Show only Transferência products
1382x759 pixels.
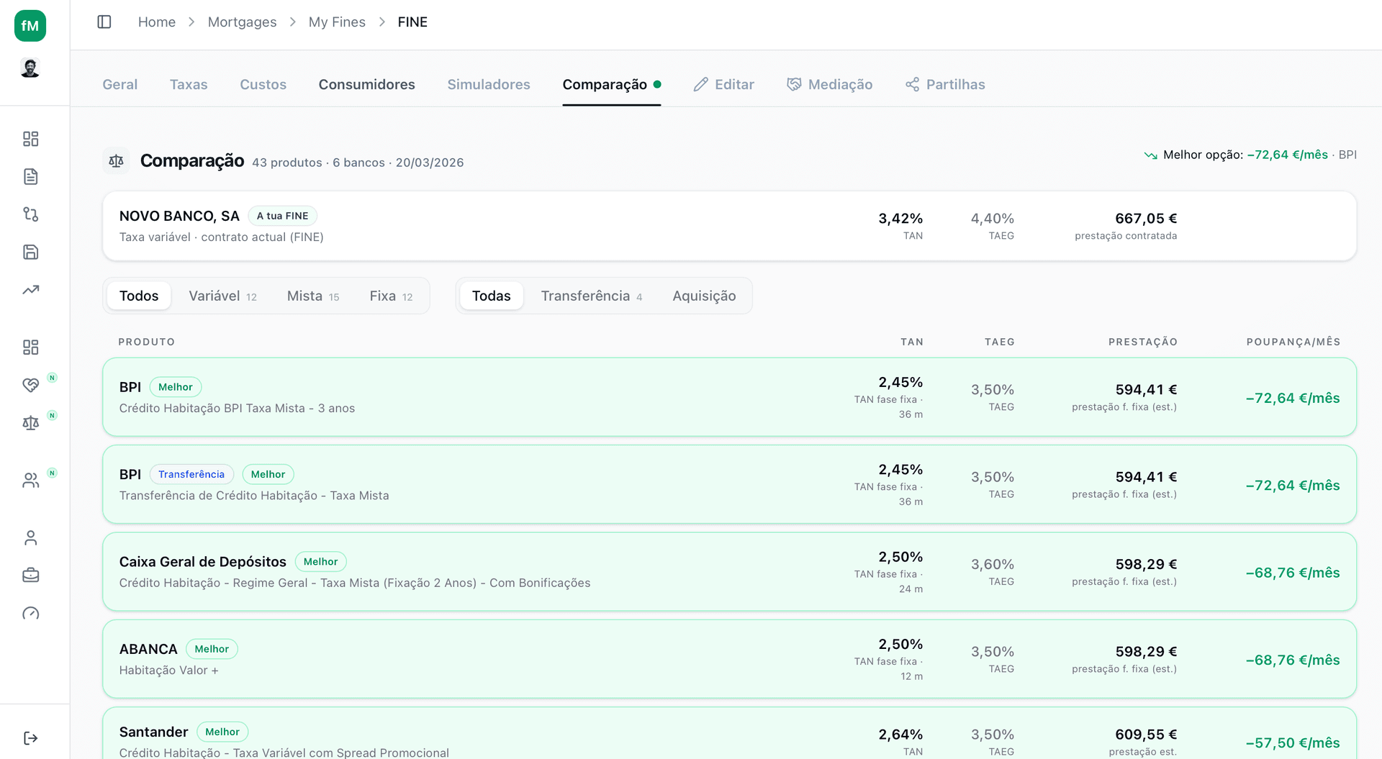(x=591, y=296)
